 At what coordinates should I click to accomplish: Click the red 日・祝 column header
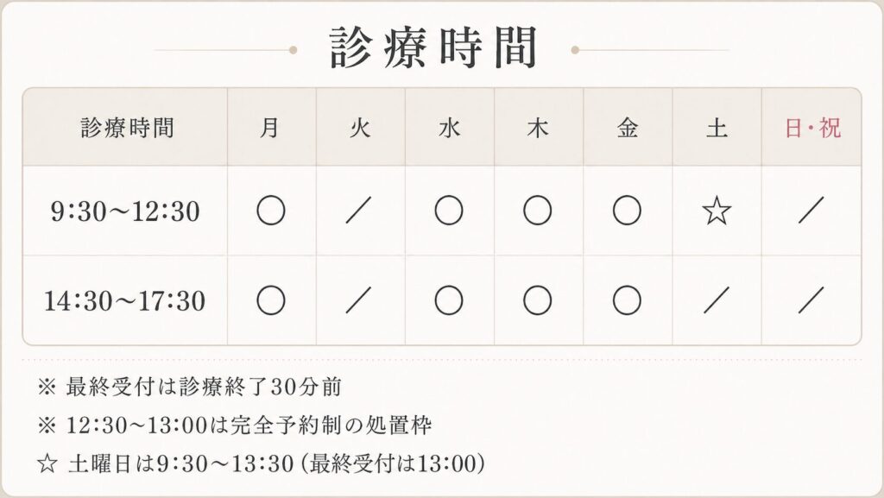pos(812,128)
